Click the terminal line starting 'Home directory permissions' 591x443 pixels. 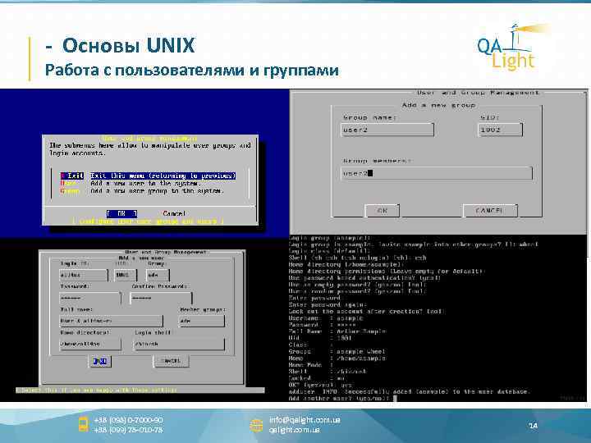[387, 272]
